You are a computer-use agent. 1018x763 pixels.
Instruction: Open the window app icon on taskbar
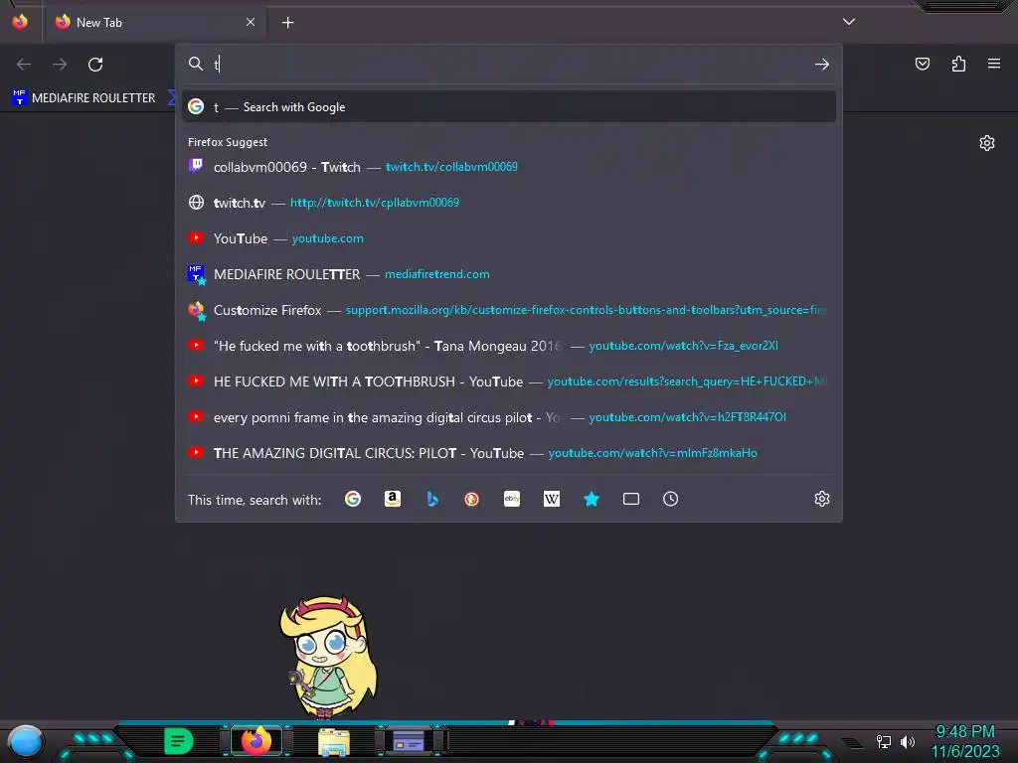pos(410,741)
